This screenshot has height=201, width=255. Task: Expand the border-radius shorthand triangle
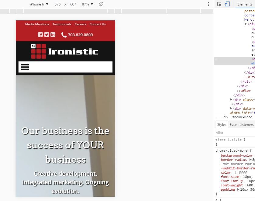(250, 160)
